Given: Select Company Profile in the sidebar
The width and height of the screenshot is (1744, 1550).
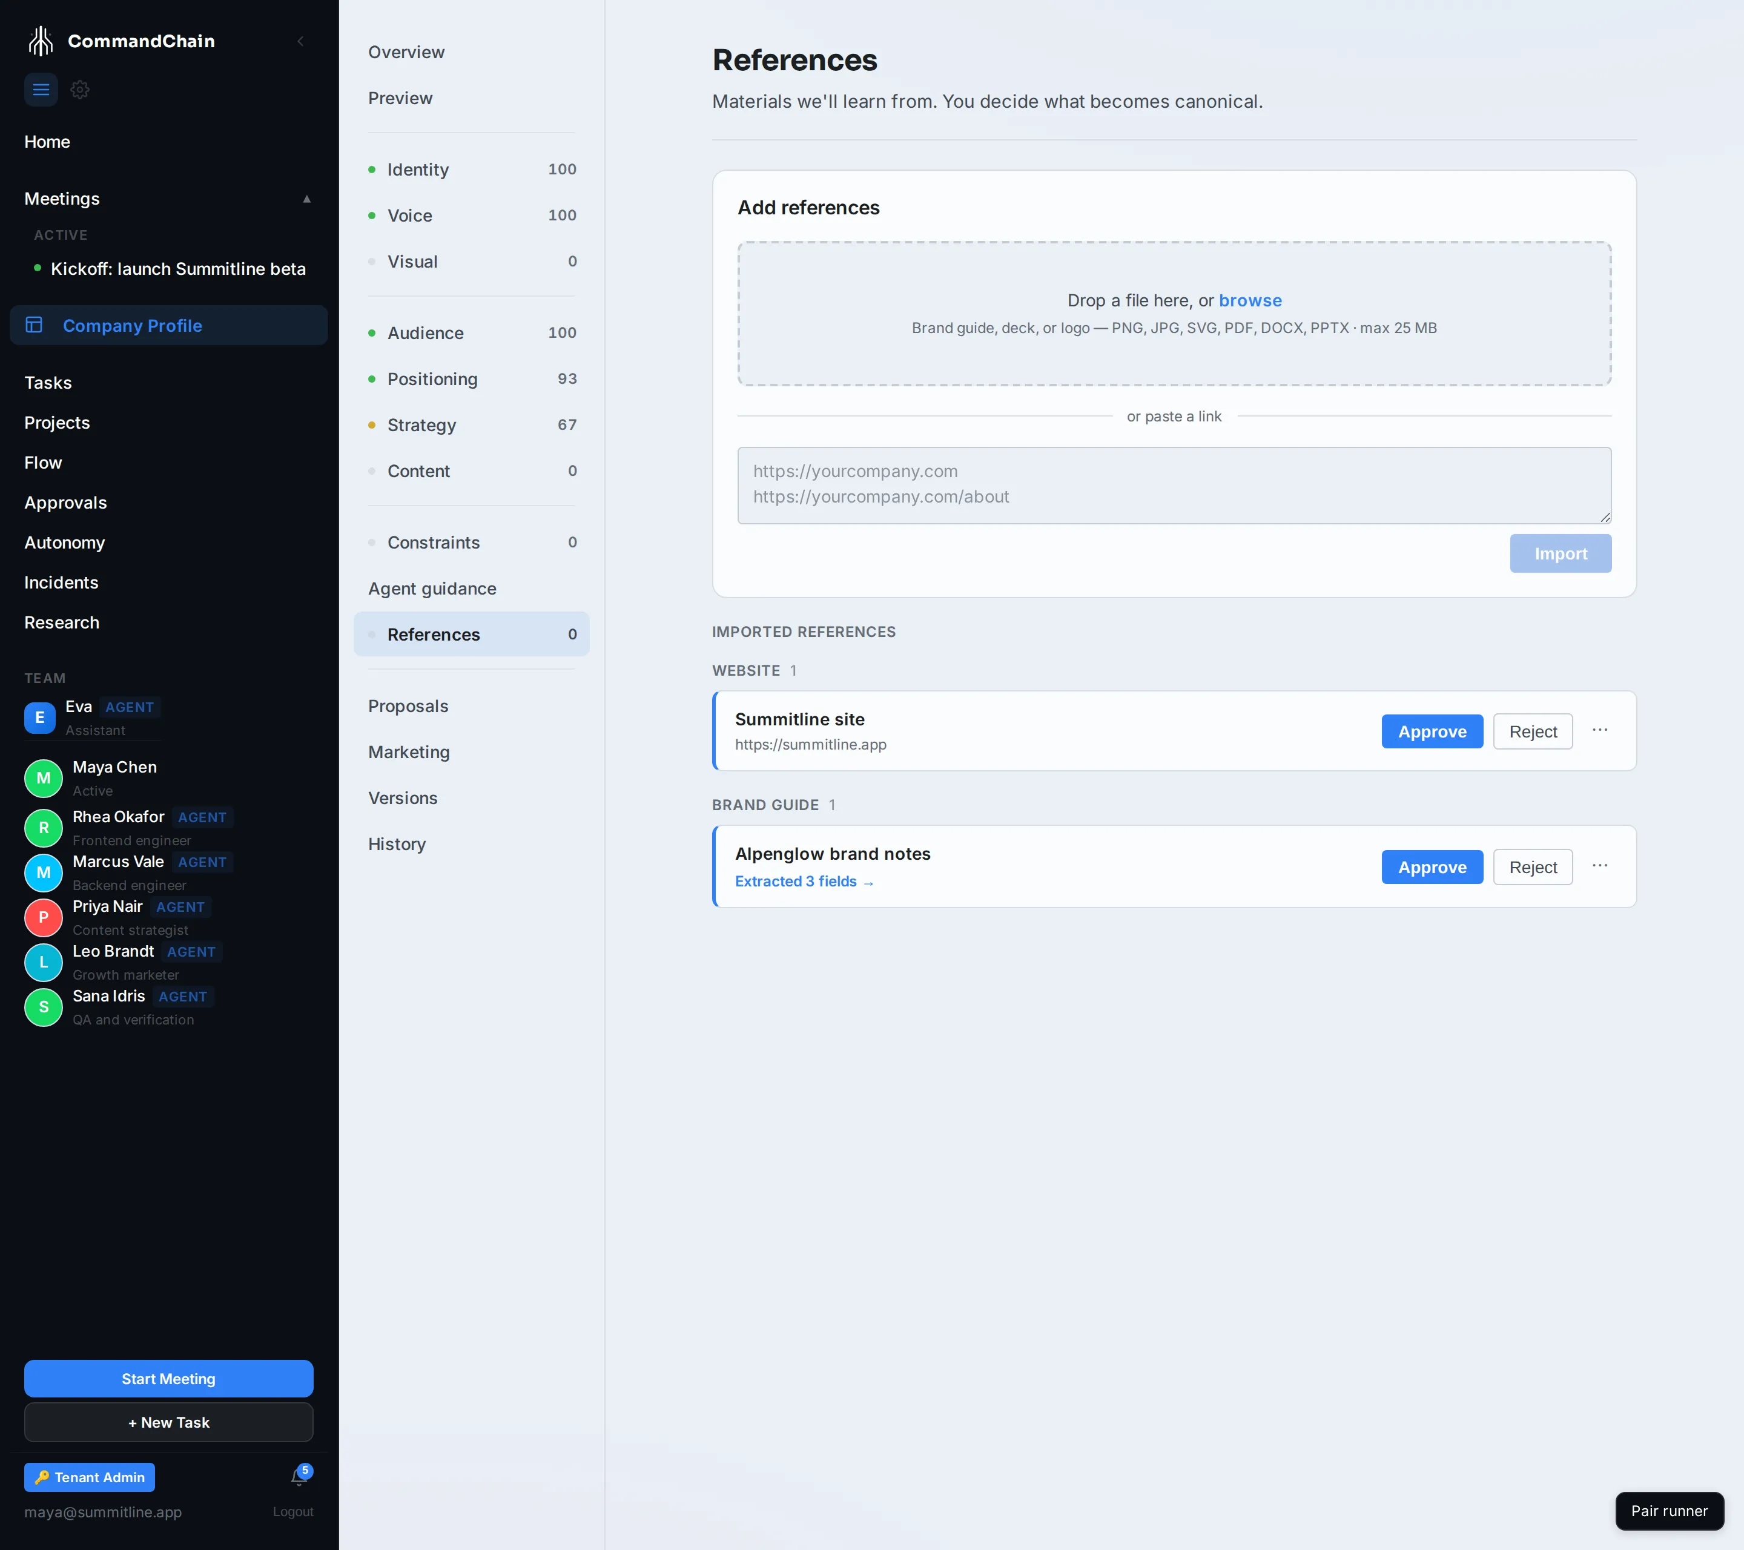Looking at the screenshot, I should [169, 325].
